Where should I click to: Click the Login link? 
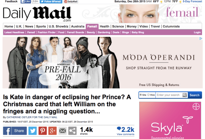197,32
